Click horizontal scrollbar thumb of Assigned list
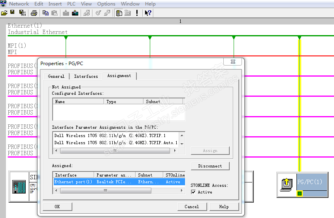 pyautogui.click(x=106, y=190)
